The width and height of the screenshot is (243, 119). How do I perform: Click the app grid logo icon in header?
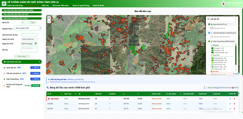pyautogui.click(x=4, y=3)
